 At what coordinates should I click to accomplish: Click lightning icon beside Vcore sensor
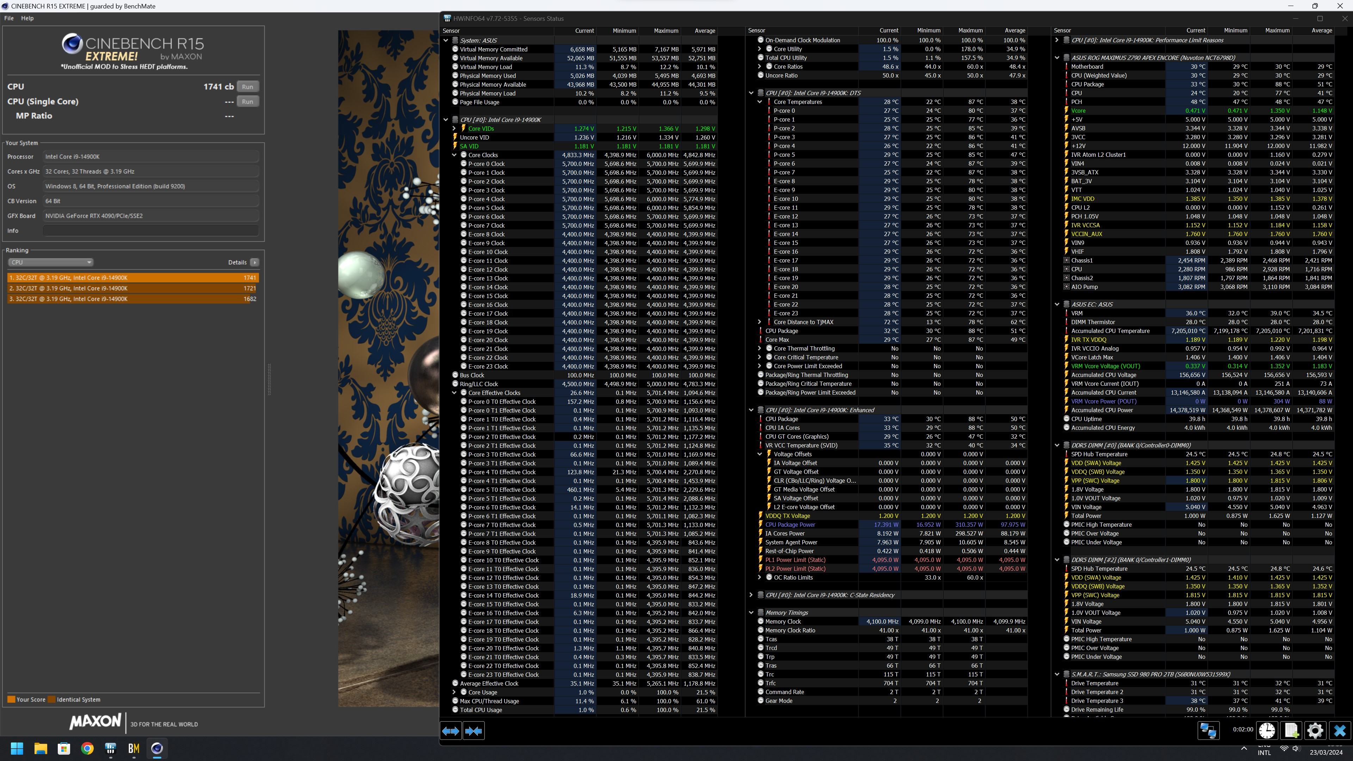click(1066, 111)
